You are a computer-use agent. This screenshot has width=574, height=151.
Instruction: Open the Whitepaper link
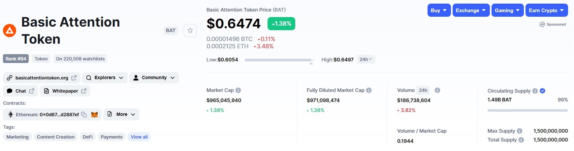(65, 91)
